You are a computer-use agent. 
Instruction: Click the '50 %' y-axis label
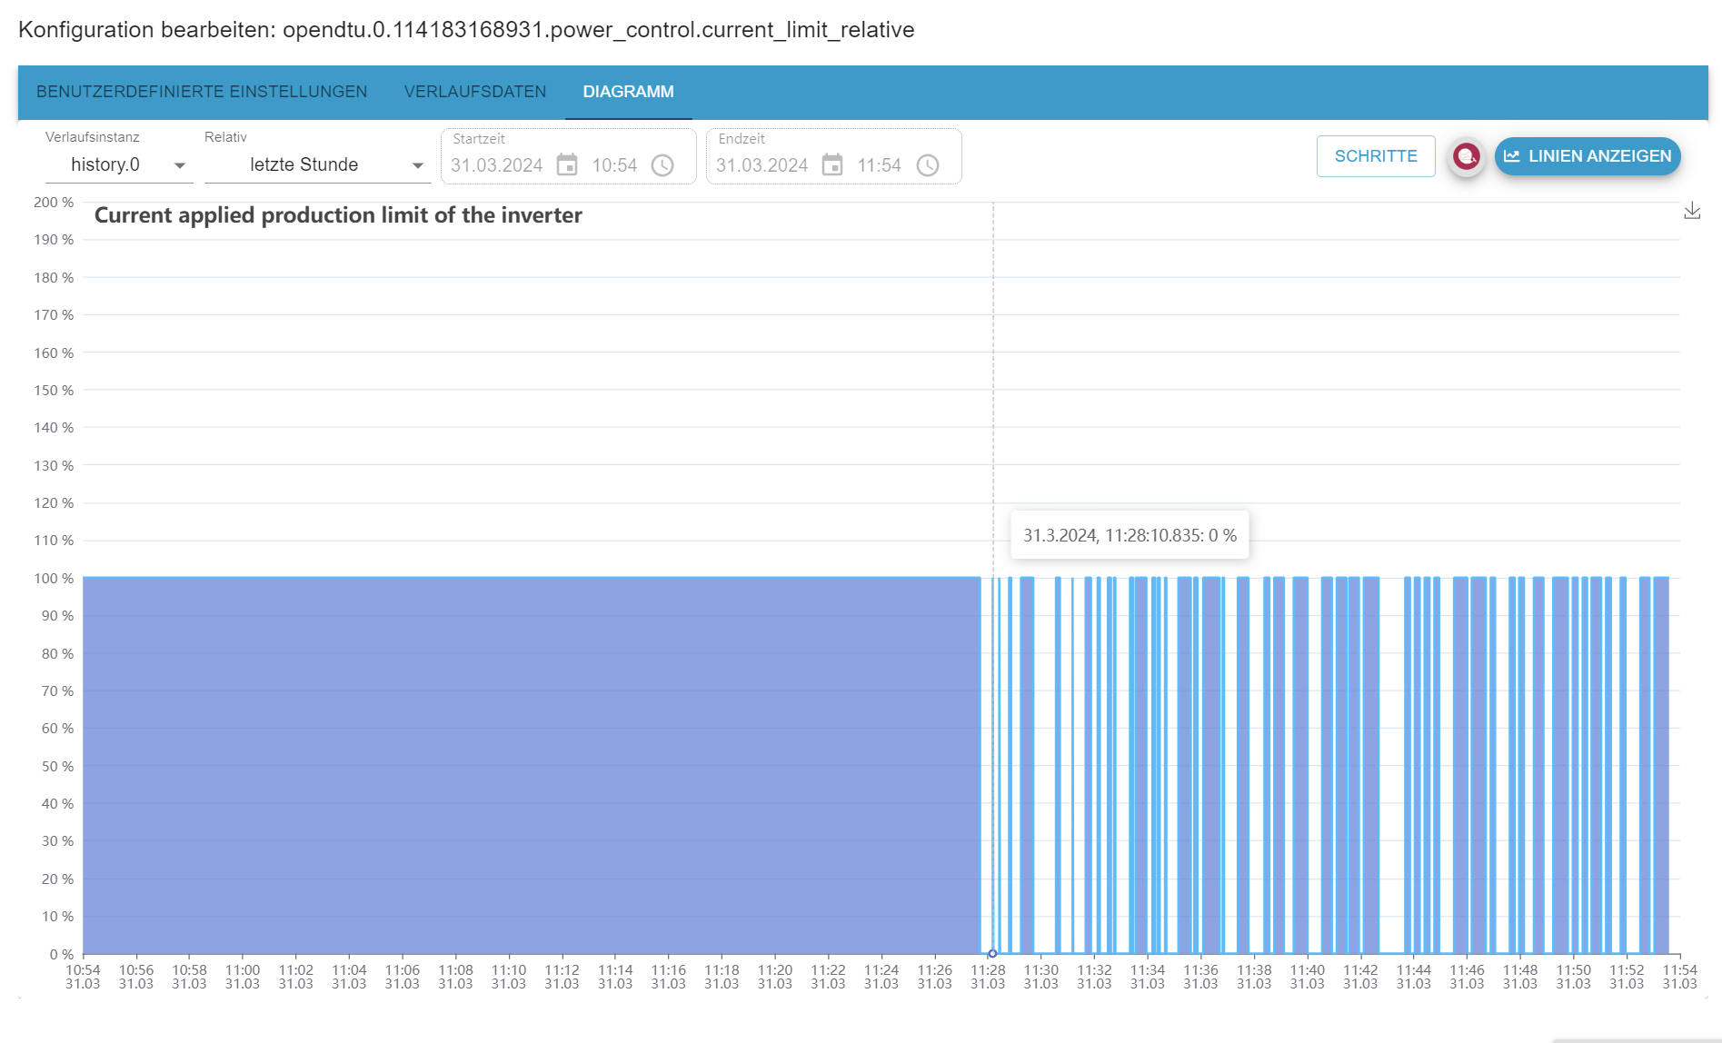57,767
